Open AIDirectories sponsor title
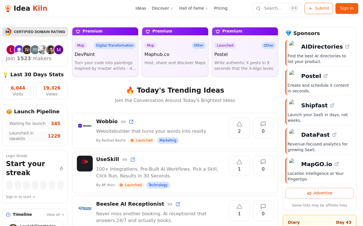 322,47
